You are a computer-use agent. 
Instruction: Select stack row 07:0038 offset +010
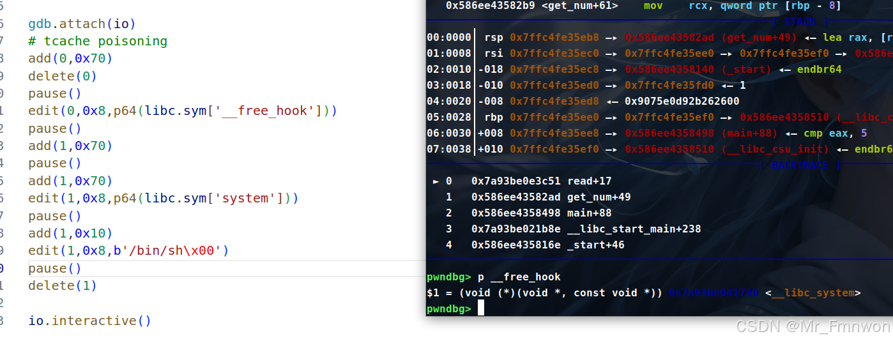point(659,149)
